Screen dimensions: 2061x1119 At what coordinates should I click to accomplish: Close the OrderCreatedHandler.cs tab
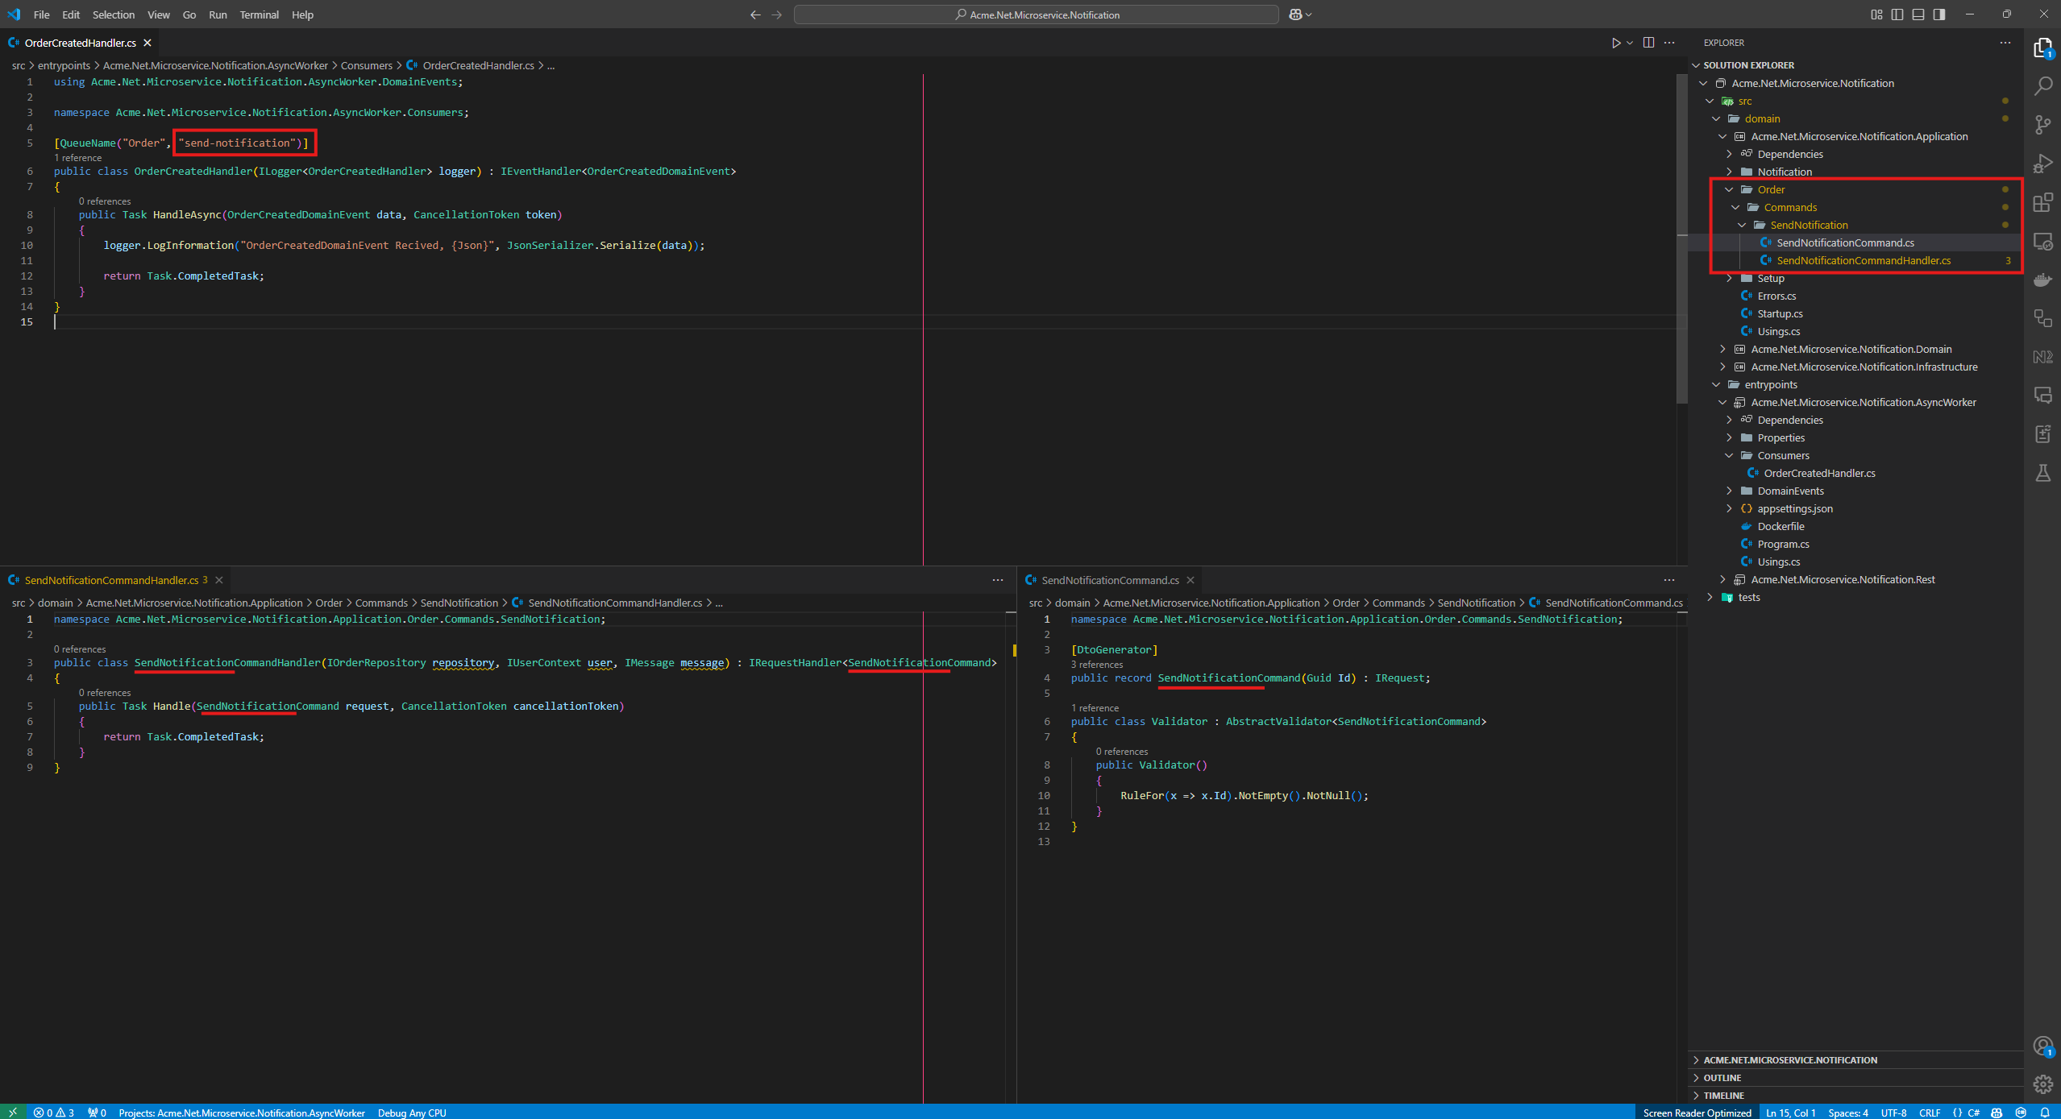[x=147, y=43]
